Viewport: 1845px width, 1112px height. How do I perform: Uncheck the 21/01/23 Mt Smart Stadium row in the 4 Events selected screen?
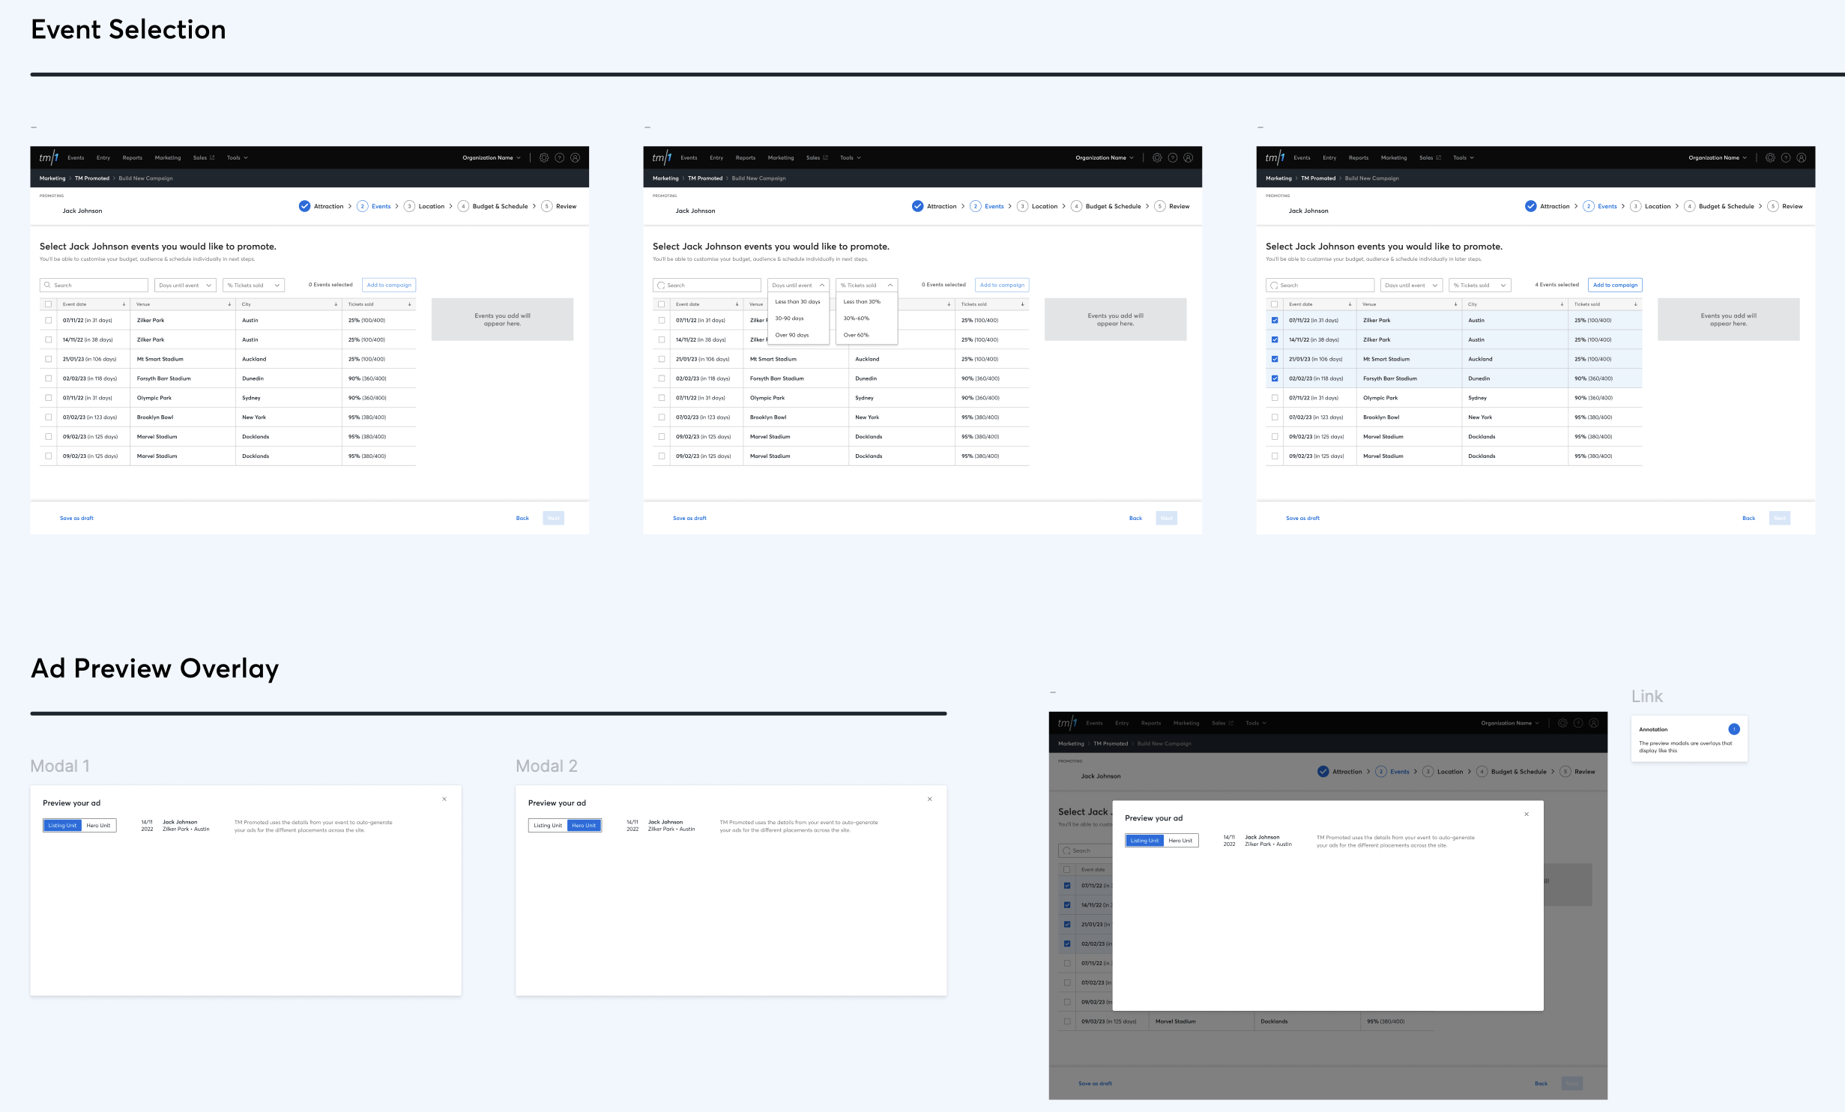(x=1275, y=359)
